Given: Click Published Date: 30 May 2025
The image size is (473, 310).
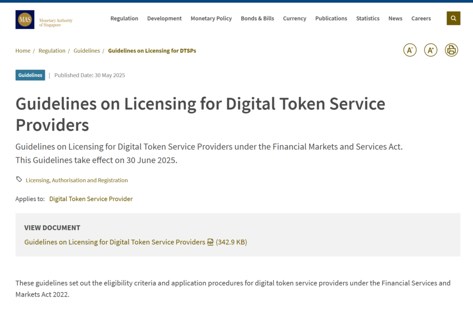Looking at the screenshot, I should pos(90,75).
